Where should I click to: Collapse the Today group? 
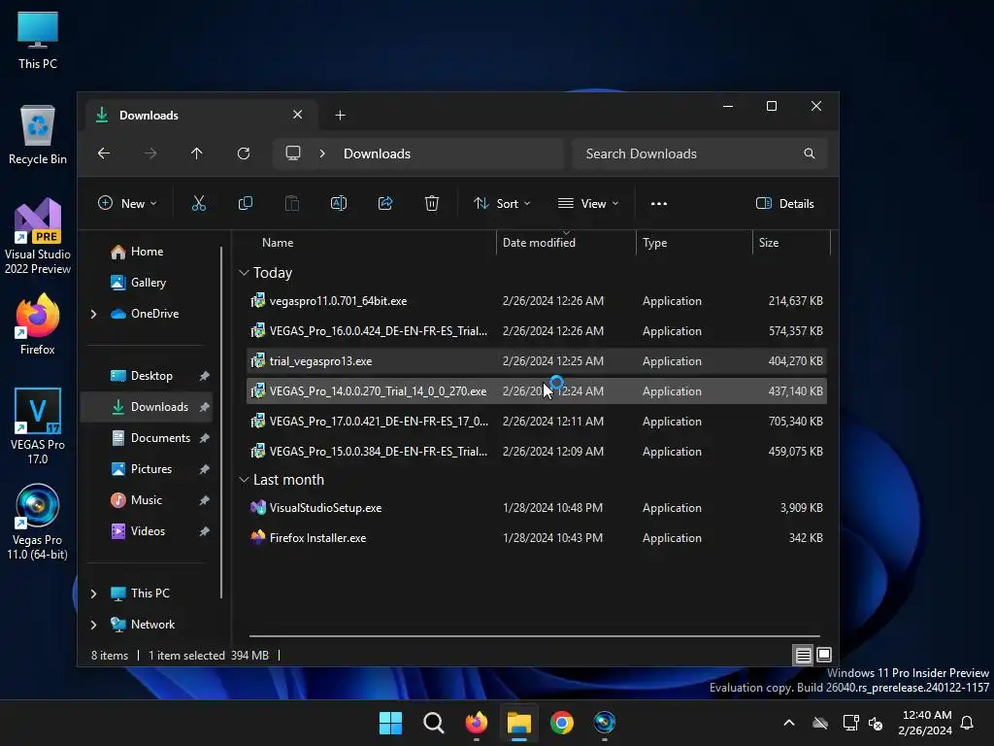[x=244, y=273]
